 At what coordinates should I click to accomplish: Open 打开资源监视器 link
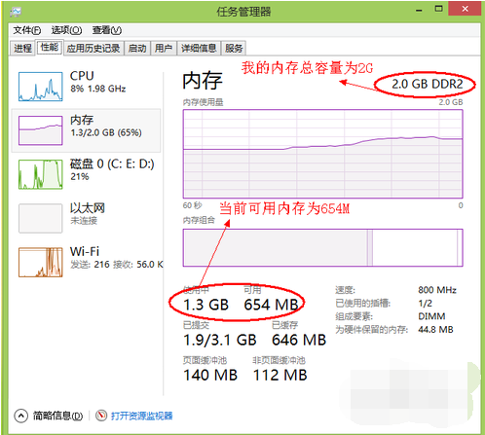pos(142,416)
